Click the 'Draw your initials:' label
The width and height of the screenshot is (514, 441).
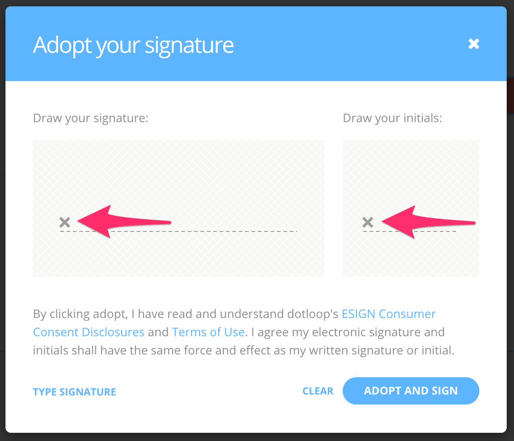(x=392, y=118)
